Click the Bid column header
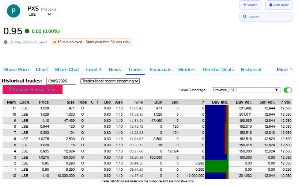 point(107,102)
